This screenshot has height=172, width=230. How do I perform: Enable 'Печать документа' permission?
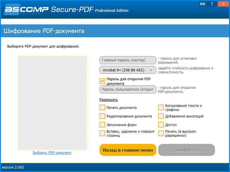click(102, 107)
